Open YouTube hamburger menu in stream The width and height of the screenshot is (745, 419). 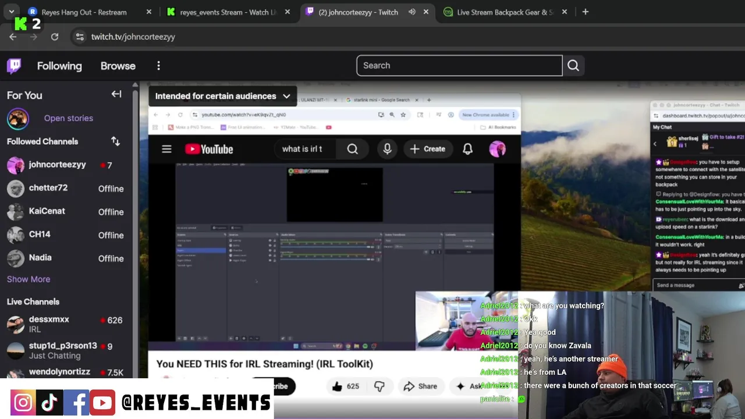coord(166,149)
